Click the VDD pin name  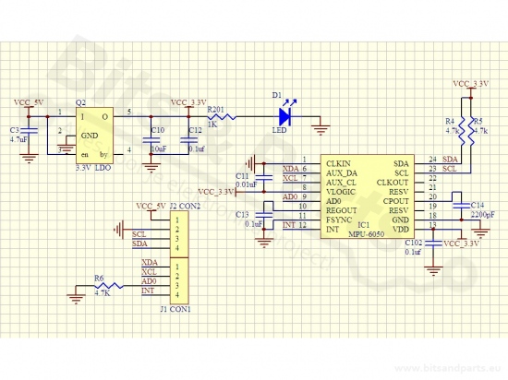[401, 230]
